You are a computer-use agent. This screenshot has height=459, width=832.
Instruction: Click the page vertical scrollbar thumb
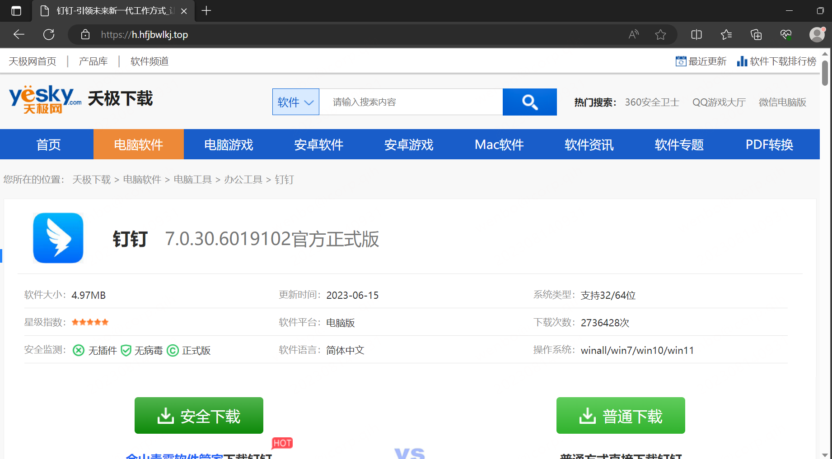pos(825,73)
